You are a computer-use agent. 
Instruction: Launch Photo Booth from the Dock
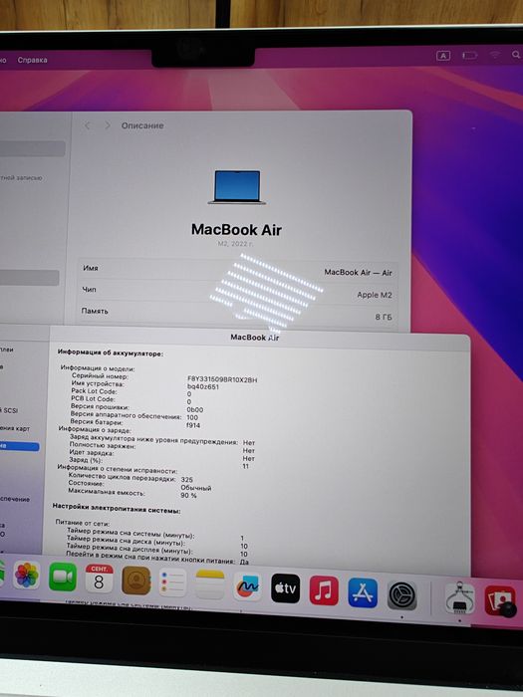(500, 600)
